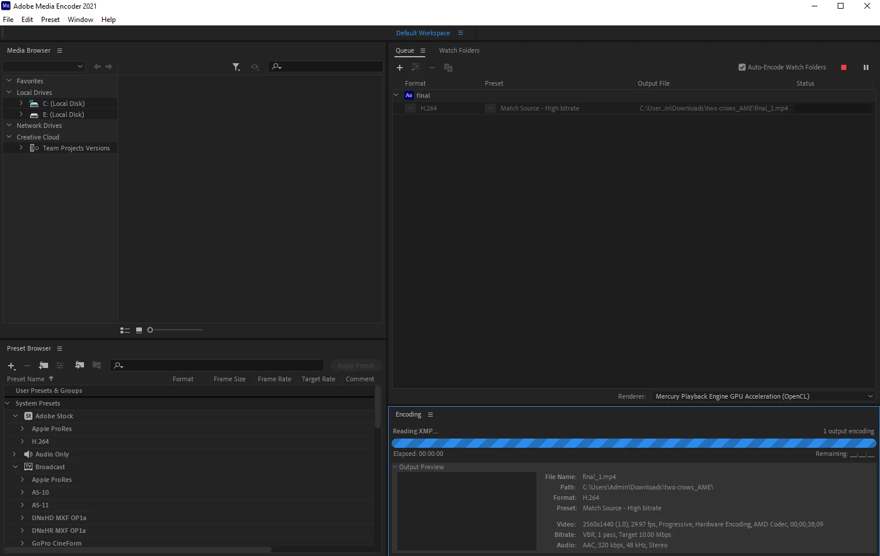Click the Remove minus icon in Queue toolbar
The height and width of the screenshot is (556, 880).
click(x=432, y=68)
